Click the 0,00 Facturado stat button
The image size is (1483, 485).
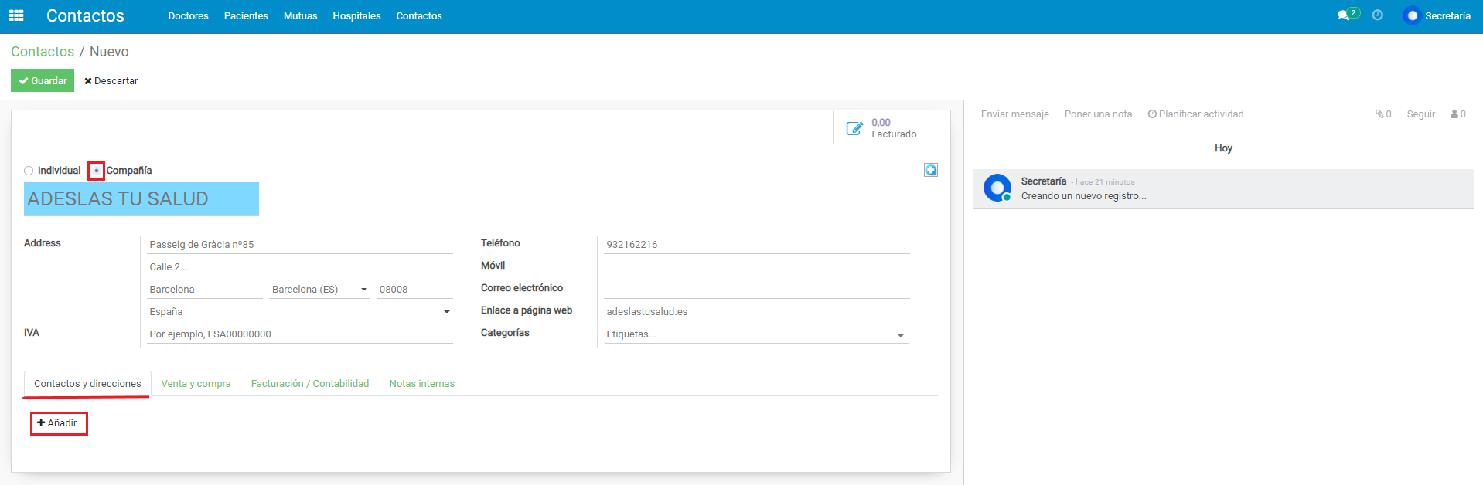[892, 127]
